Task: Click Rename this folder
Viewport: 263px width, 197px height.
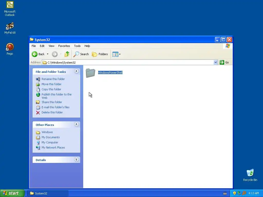Action: click(53, 79)
